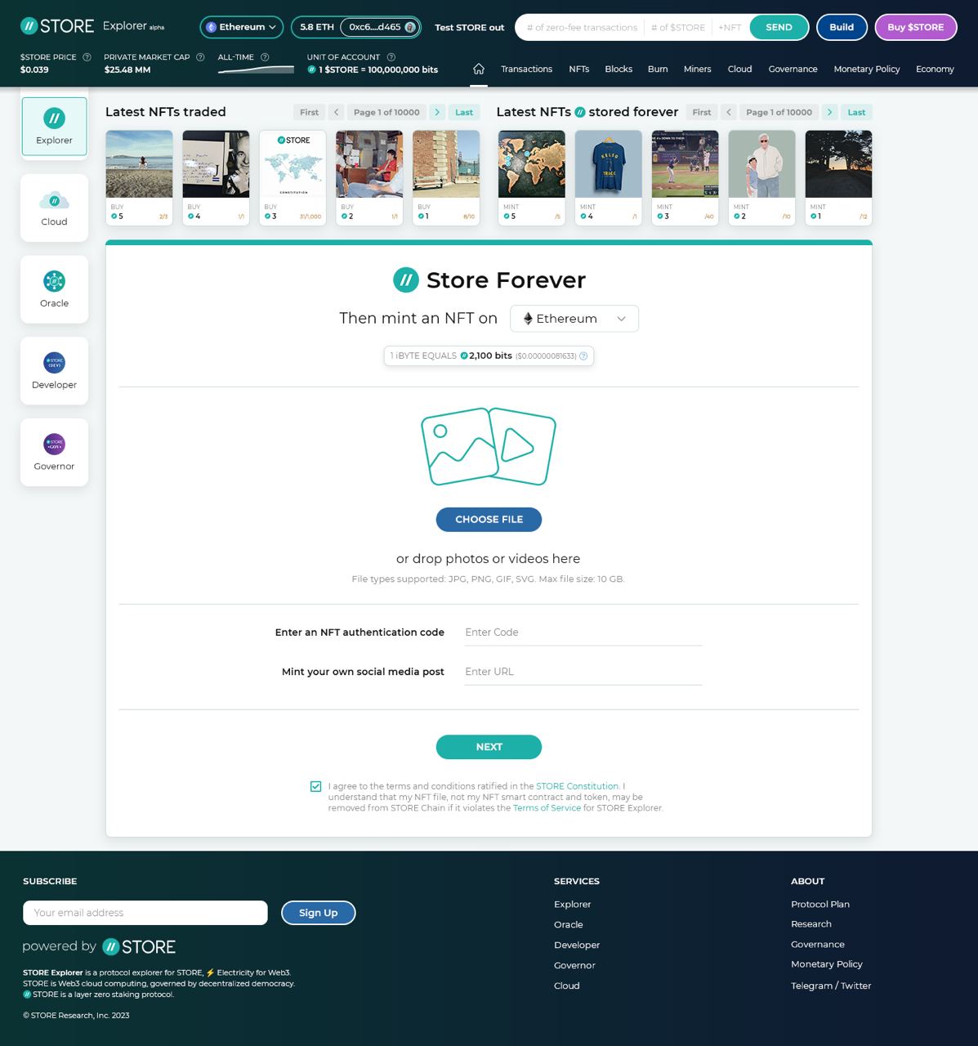Click the Buy $STORE button
Screen dimensions: 978x1046
click(915, 27)
